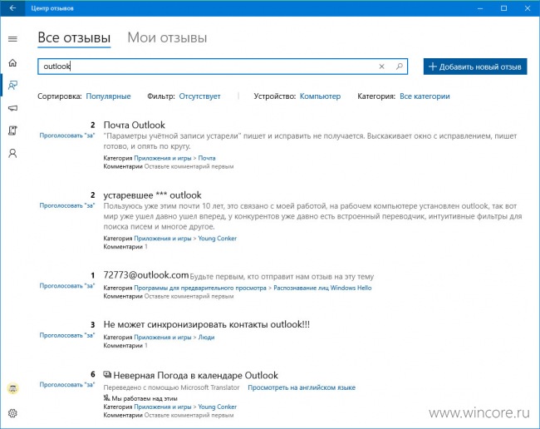Click translated icon beside Неверная Погода title
Image resolution: width=540 pixels, height=429 pixels.
107,374
